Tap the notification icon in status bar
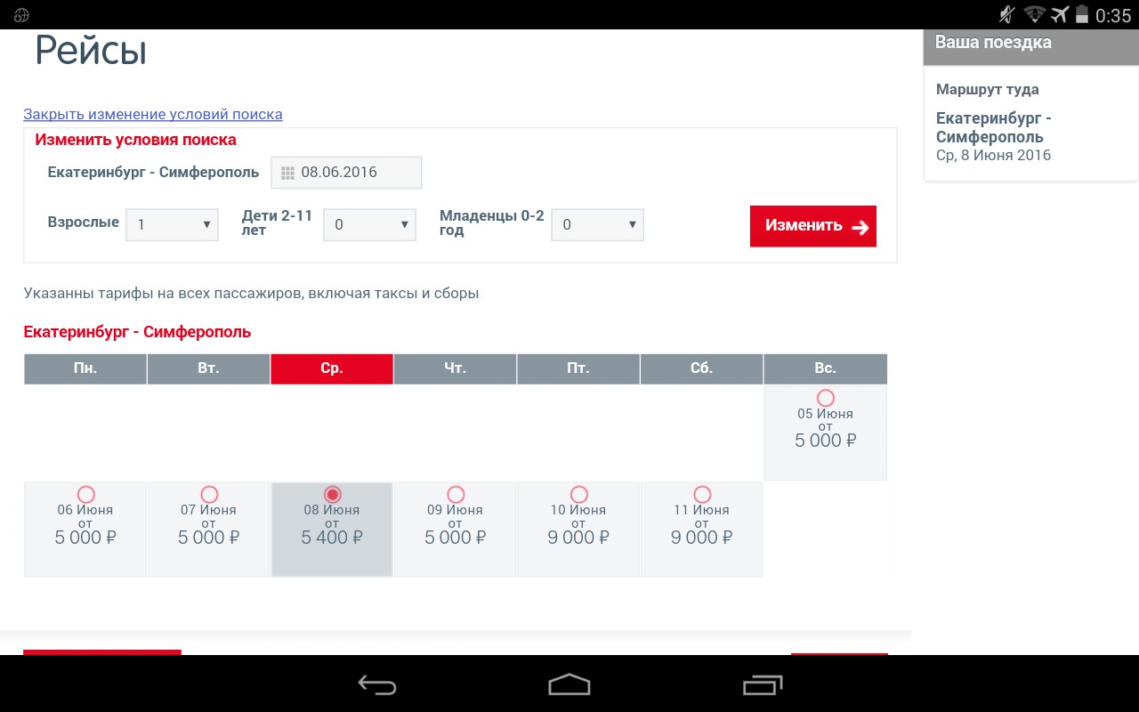The height and width of the screenshot is (712, 1139). 22,15
